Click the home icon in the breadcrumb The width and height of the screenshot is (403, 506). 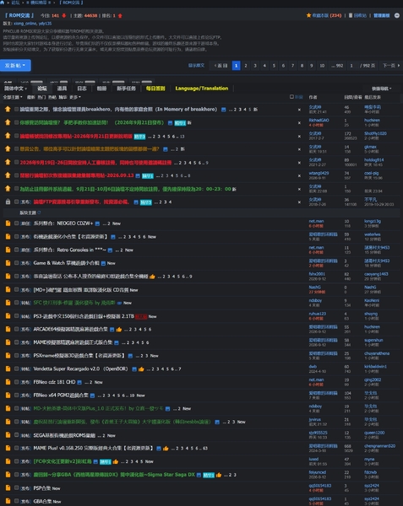[x=3, y=3]
